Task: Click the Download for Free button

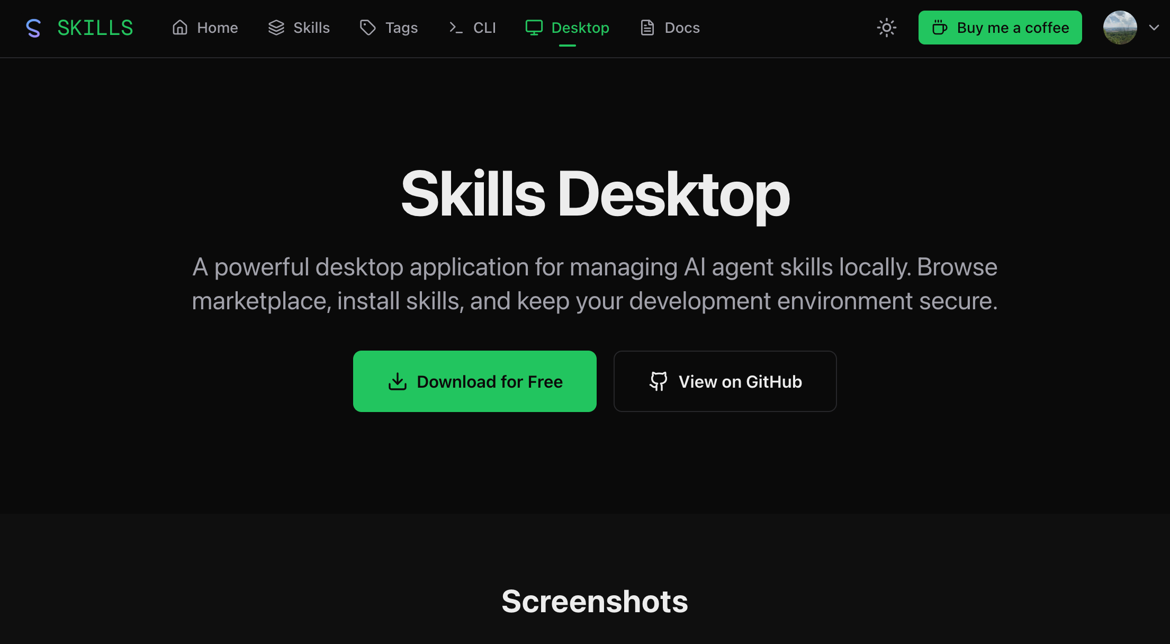Action: coord(474,381)
